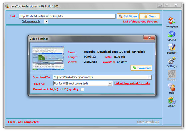
Task: Click the length value 00:03:12
Action: [x=90, y=57]
